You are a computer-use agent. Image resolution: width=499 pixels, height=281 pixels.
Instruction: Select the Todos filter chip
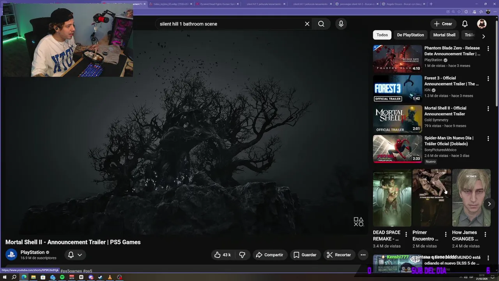[382, 35]
